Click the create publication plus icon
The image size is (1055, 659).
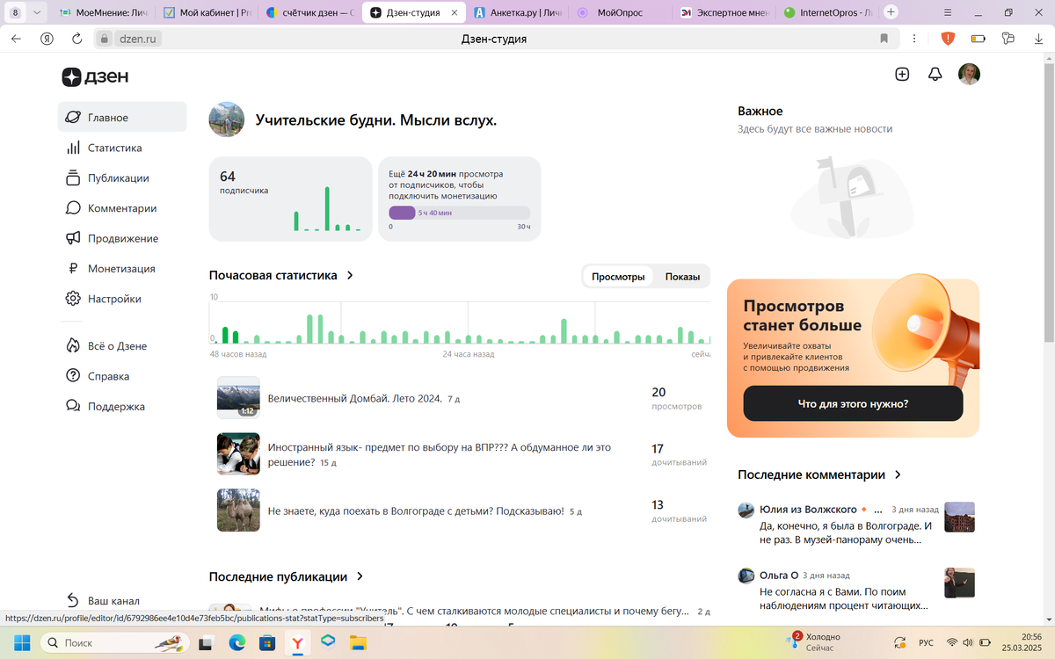[902, 75]
